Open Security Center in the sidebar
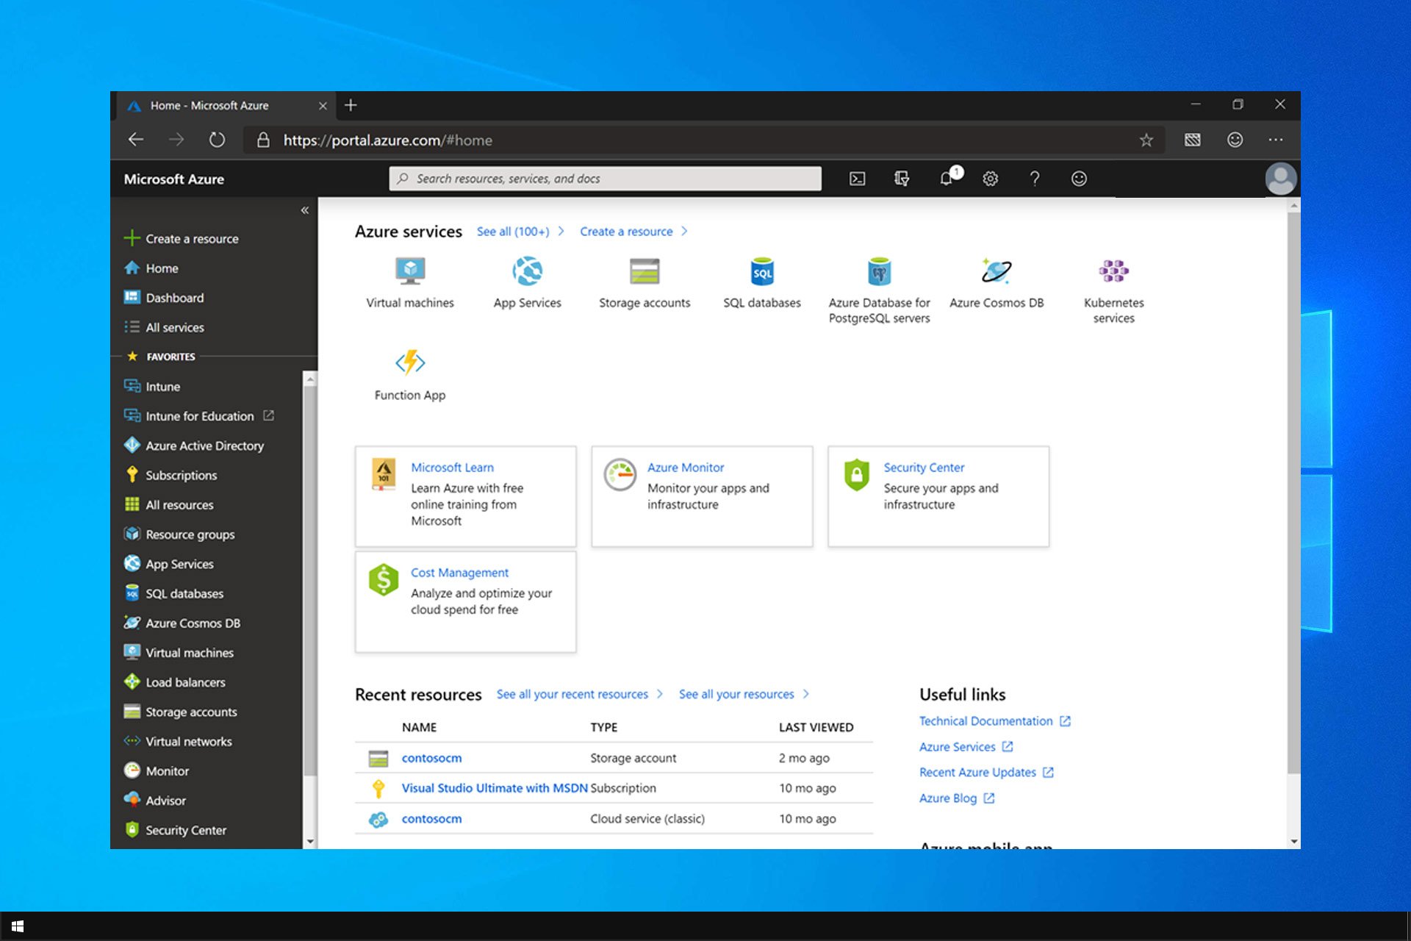Image resolution: width=1411 pixels, height=941 pixels. [x=175, y=830]
